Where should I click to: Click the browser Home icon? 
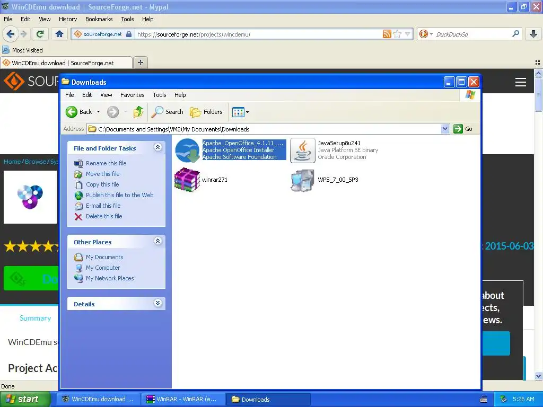[x=59, y=34]
